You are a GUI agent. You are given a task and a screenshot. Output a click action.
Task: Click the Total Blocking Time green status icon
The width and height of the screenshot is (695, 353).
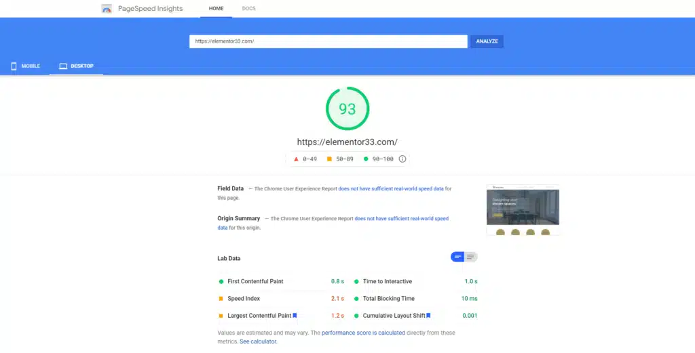coord(356,299)
